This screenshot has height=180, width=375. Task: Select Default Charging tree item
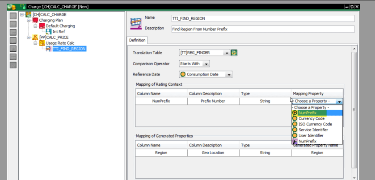click(60, 26)
